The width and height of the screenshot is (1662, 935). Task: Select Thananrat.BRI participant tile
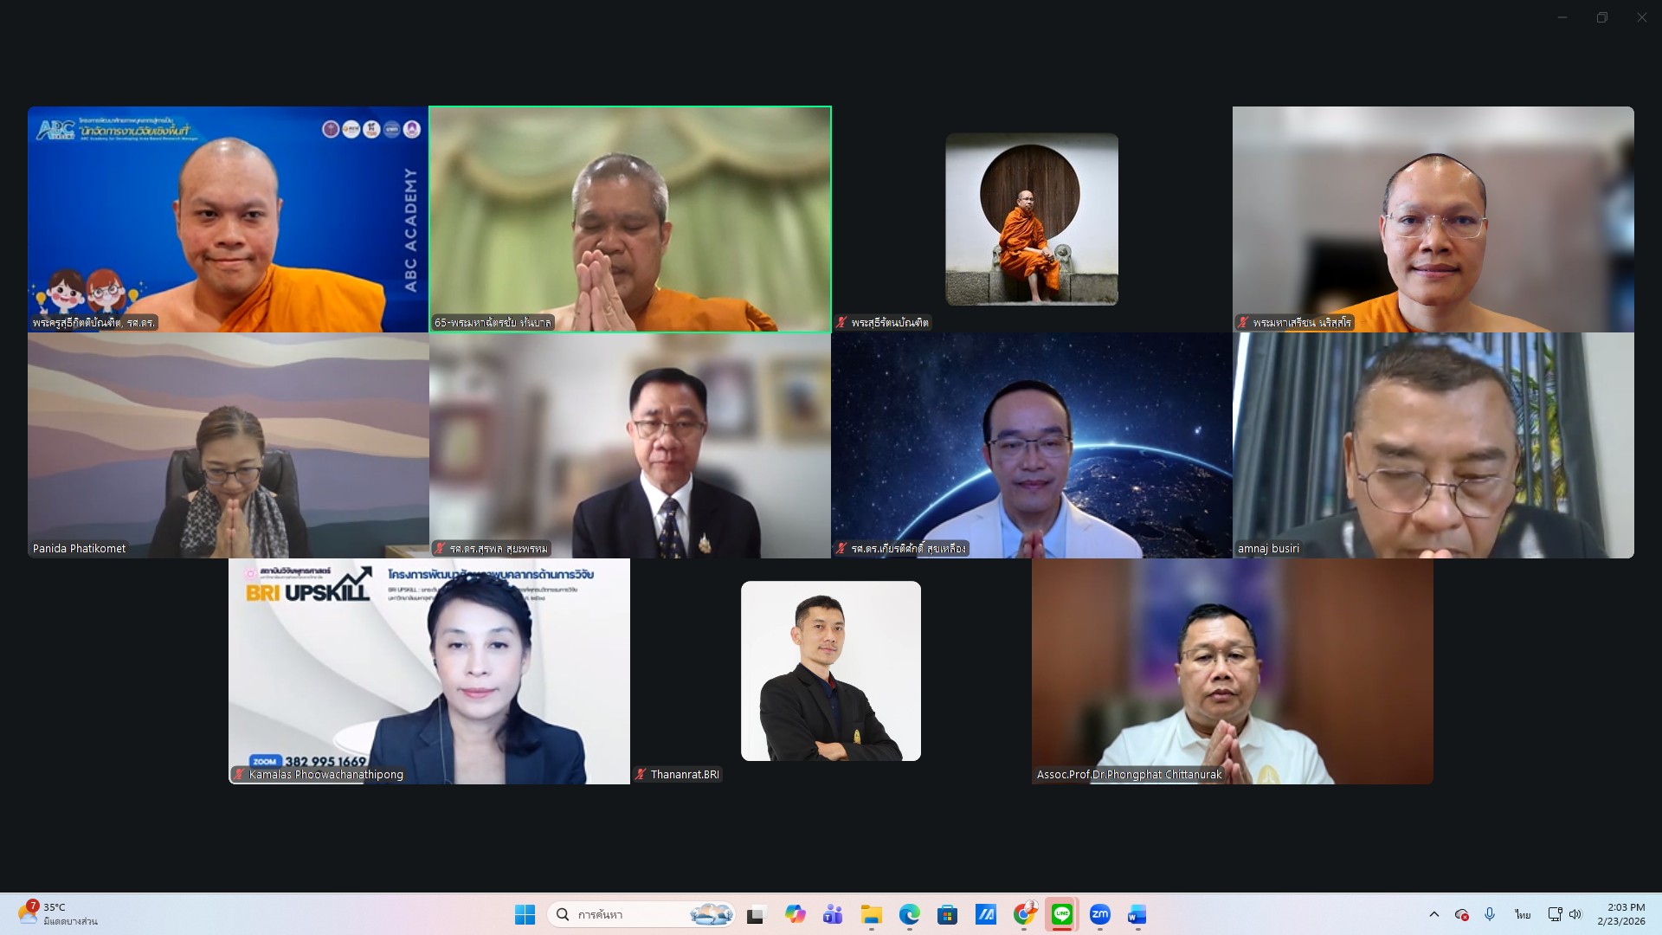pyautogui.click(x=831, y=671)
